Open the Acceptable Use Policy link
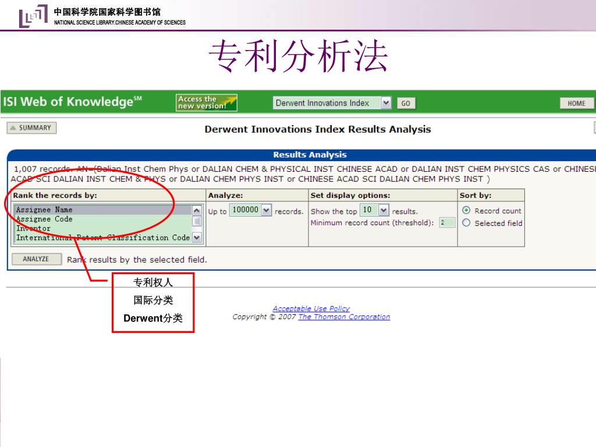Image resolution: width=596 pixels, height=447 pixels. point(311,308)
